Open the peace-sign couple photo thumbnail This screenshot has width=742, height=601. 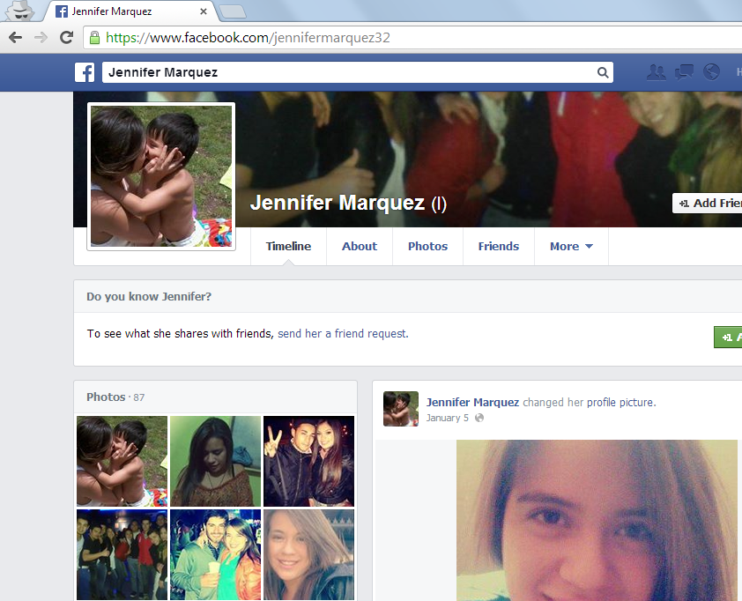pyautogui.click(x=308, y=462)
